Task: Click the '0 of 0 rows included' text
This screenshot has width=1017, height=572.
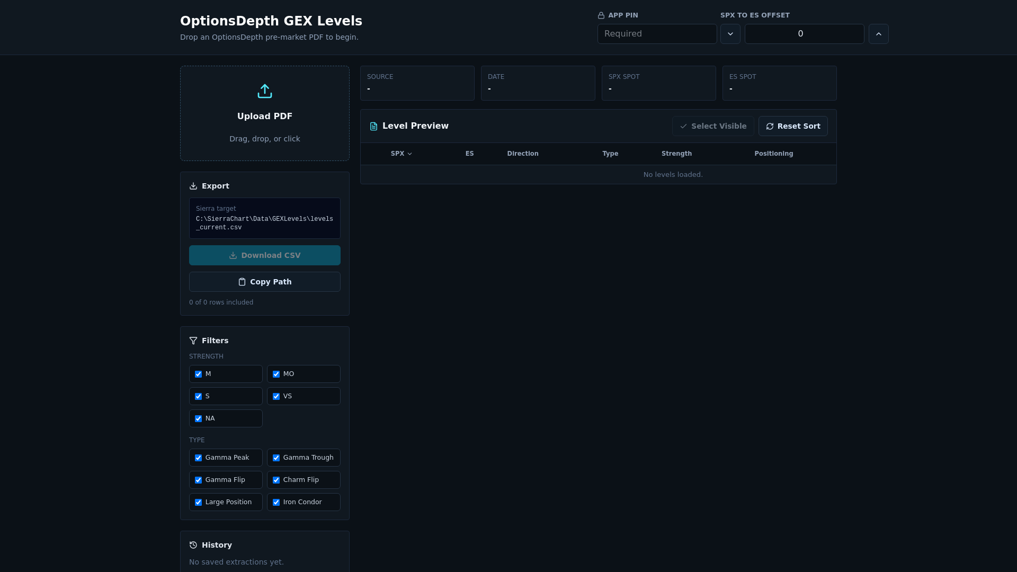Action: (x=221, y=302)
